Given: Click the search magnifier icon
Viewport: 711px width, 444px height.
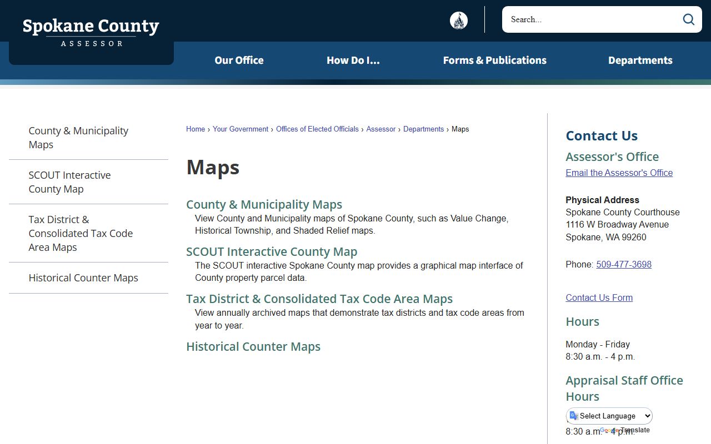Looking at the screenshot, I should [689, 19].
